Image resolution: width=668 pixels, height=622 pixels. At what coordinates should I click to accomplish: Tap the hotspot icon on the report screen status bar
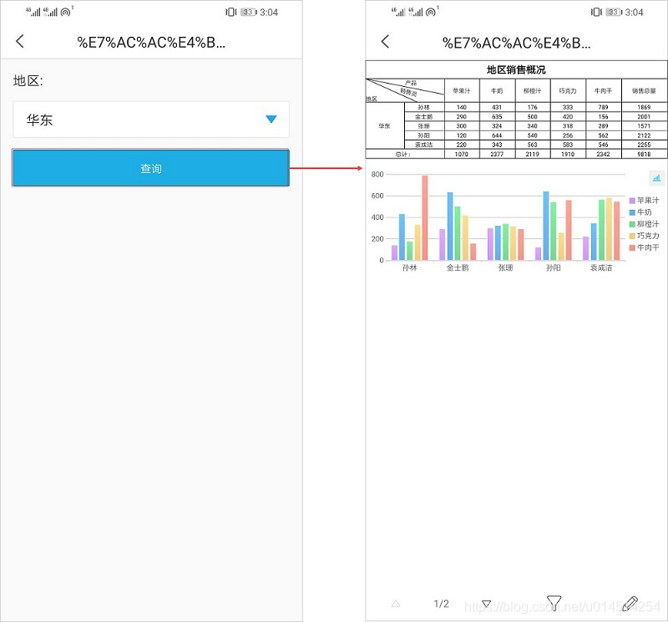pos(432,12)
